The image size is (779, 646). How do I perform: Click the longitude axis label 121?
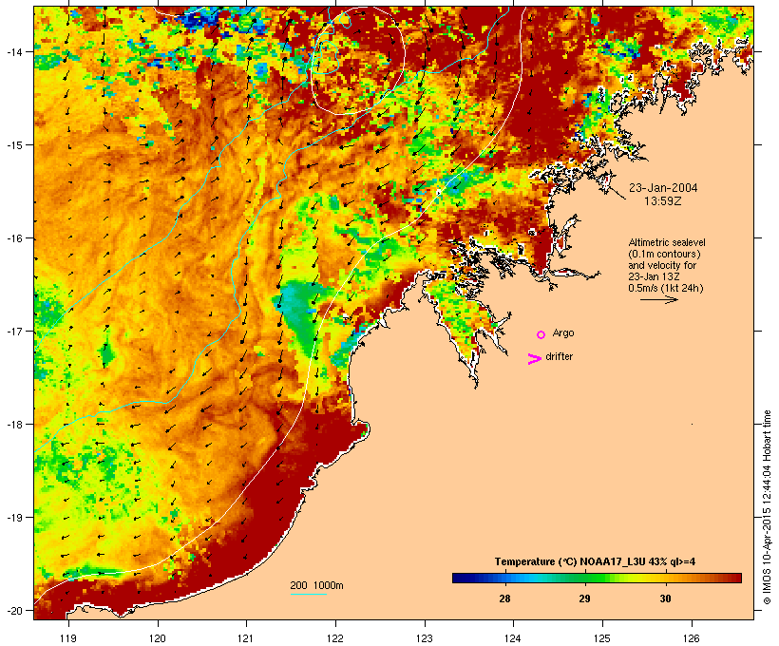(x=246, y=638)
